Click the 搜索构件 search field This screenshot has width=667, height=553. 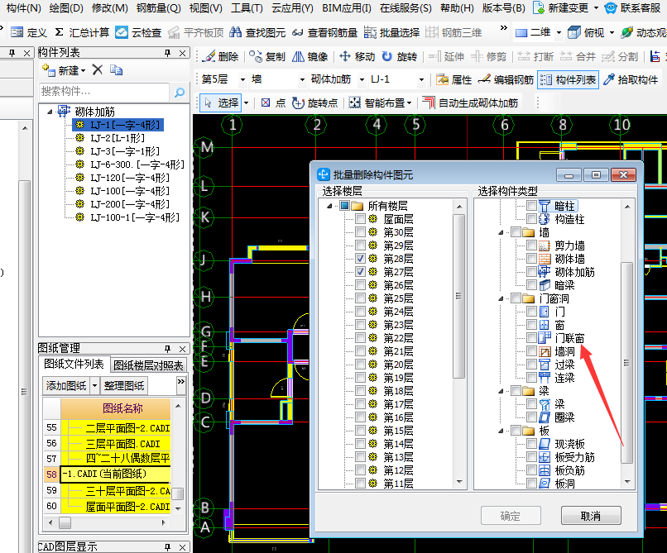pos(104,92)
